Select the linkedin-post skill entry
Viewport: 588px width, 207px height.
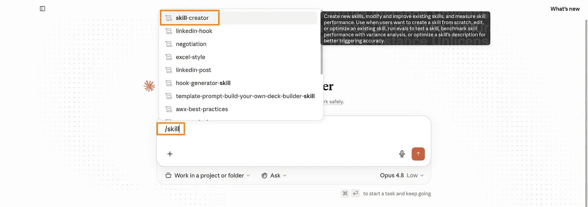(x=238, y=70)
